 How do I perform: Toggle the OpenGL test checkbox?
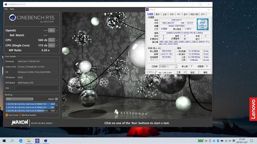tap(57, 30)
